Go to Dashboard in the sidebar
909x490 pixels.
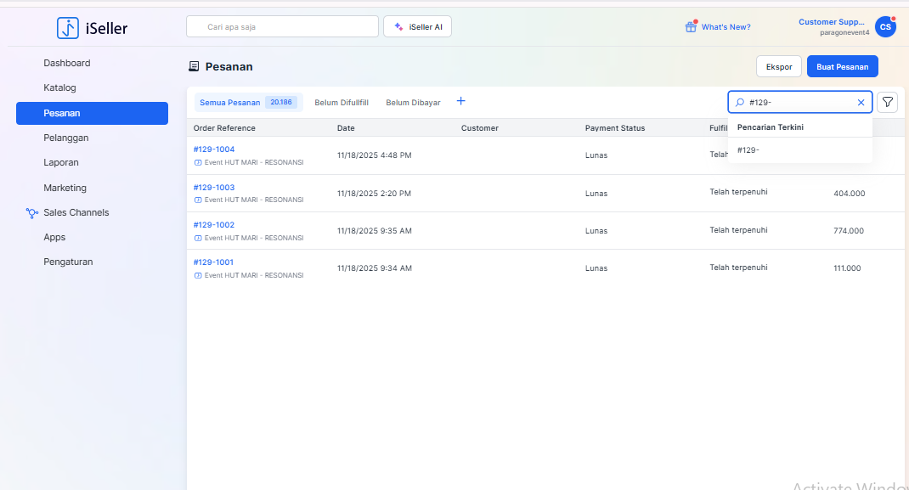[x=67, y=63]
